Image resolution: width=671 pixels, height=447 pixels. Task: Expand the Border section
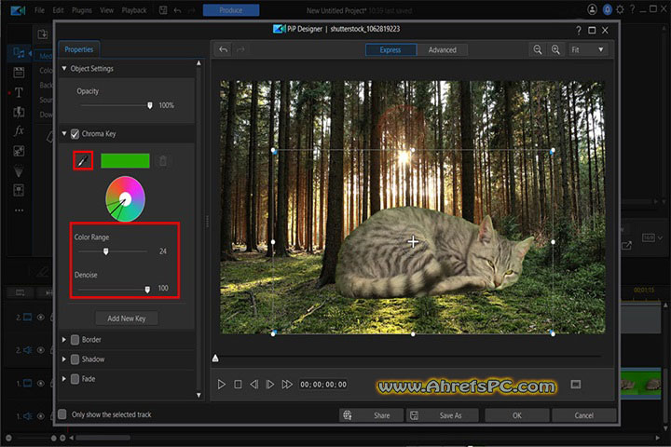(64, 340)
